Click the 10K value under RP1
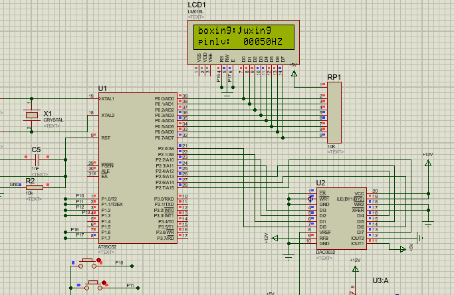 331,146
